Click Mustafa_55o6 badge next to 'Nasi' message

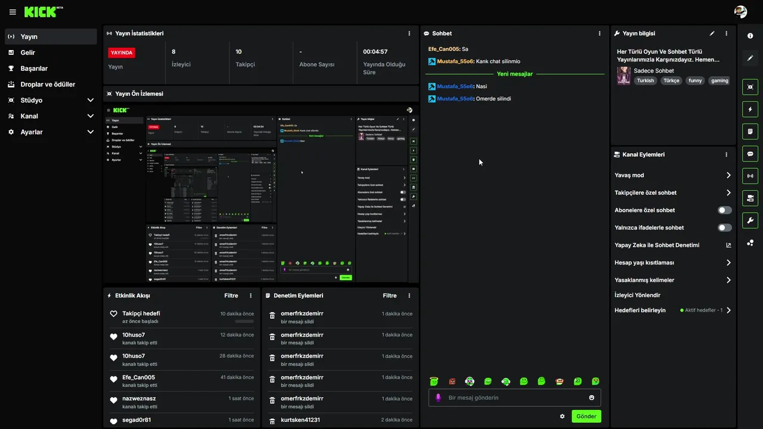(x=432, y=86)
